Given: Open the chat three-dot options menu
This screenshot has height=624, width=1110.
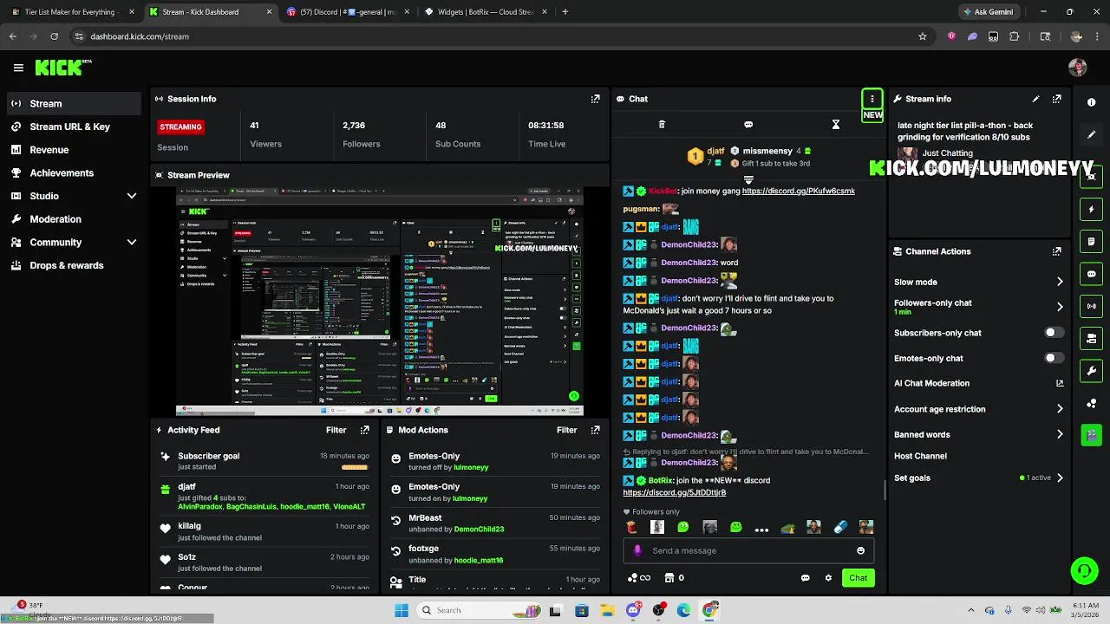Looking at the screenshot, I should 872,99.
